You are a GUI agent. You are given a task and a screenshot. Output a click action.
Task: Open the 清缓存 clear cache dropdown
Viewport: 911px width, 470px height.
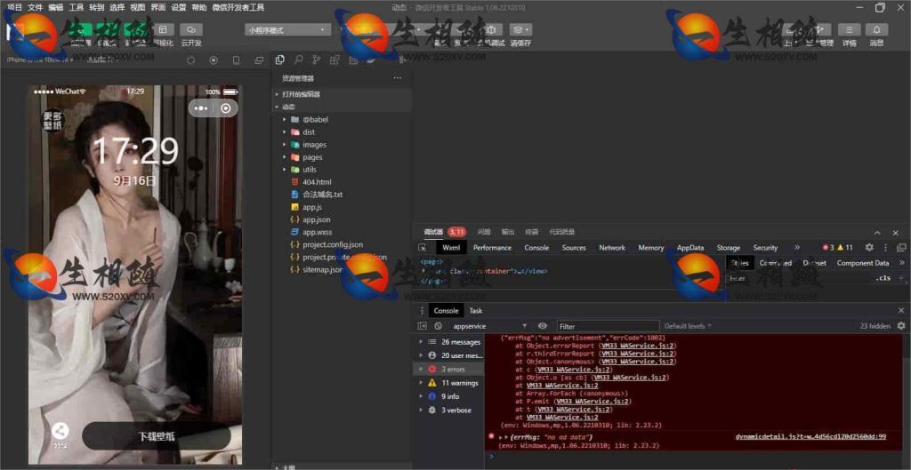click(520, 35)
